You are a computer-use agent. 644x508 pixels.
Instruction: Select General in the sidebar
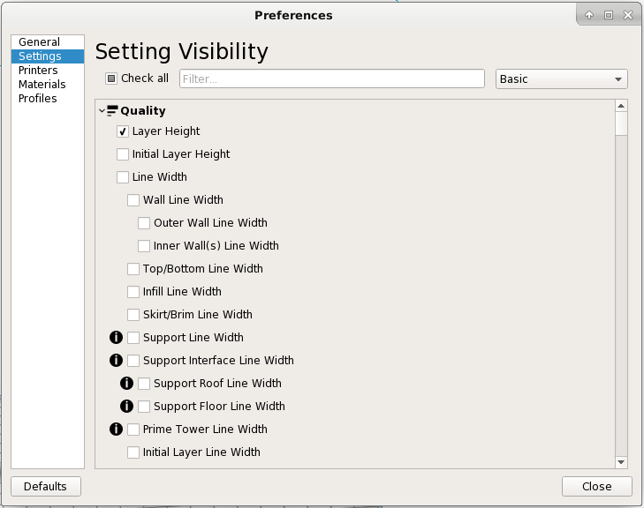39,42
